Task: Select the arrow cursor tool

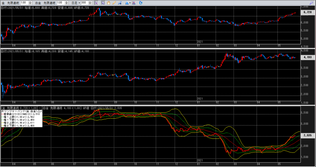Action: 103,2
